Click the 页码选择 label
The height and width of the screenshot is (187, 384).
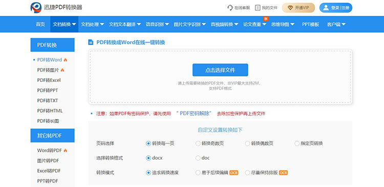[x=105, y=143]
